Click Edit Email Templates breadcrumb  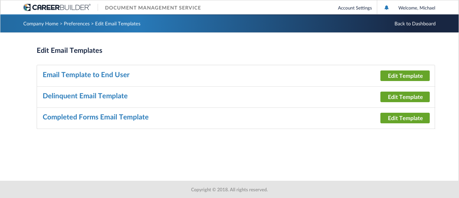[x=118, y=24]
